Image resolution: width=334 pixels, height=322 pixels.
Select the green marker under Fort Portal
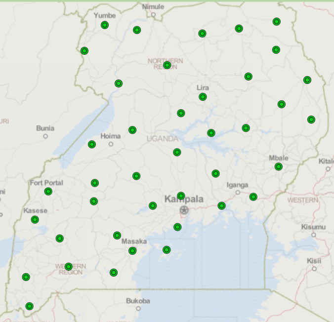point(48,192)
